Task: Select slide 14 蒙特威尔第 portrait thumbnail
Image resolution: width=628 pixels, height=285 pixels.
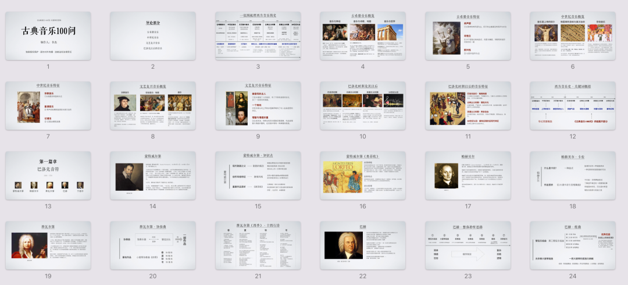Action: (x=153, y=176)
